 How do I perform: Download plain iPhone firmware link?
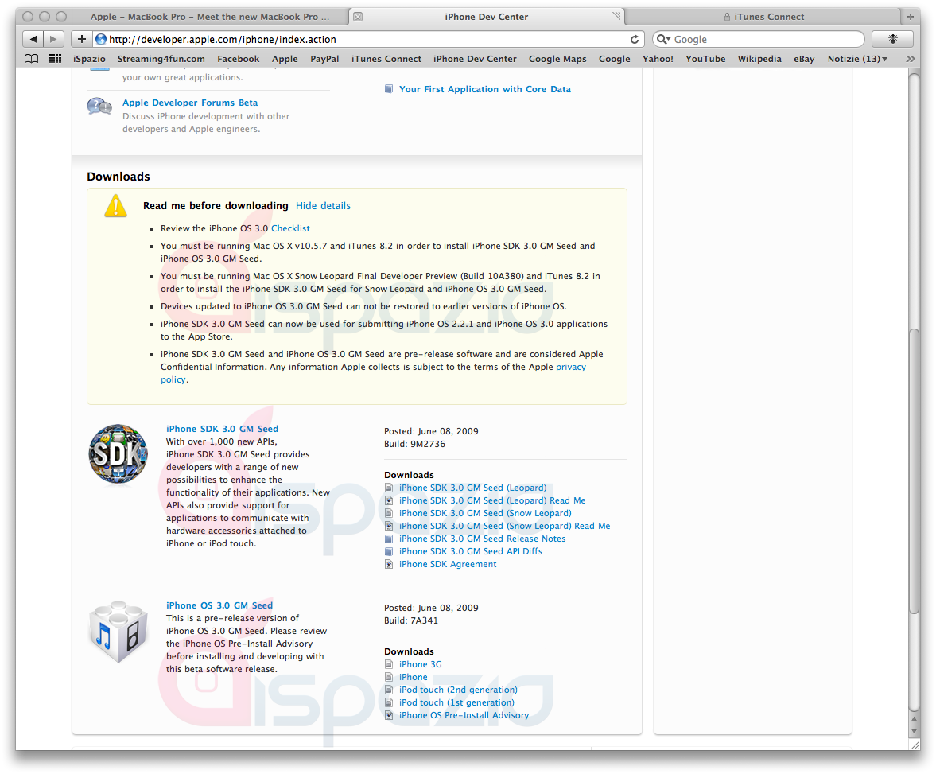[x=413, y=677]
